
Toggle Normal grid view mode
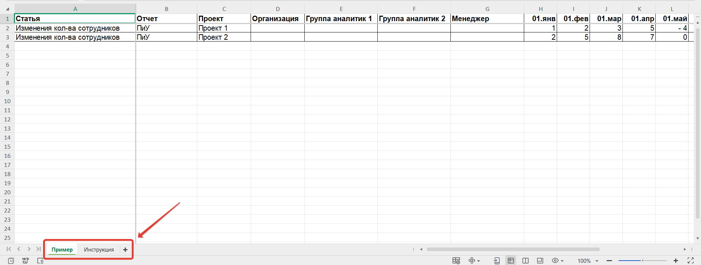(511, 261)
